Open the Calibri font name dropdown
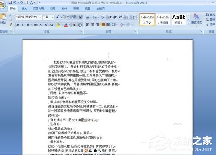 [41, 17]
